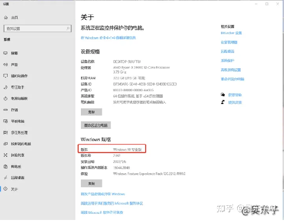Open Notifications & actions (通知和操作) sidebar item
This screenshot has height=221, width=284.
tap(19, 76)
